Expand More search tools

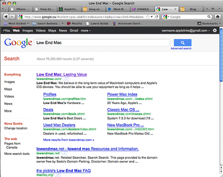click(x=17, y=154)
